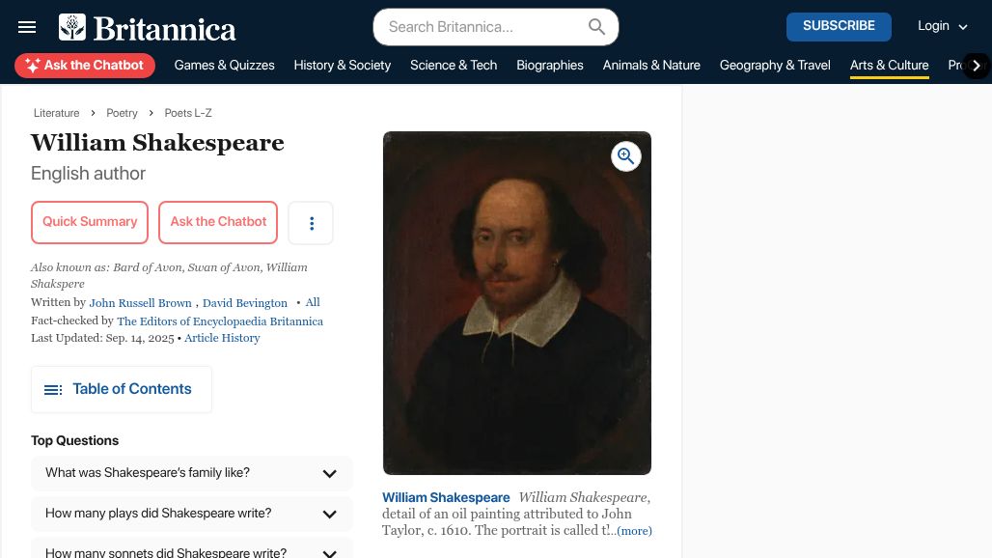992x558 pixels.
Task: Expand "How many plays did Shakespeare write?"
Action: click(329, 515)
